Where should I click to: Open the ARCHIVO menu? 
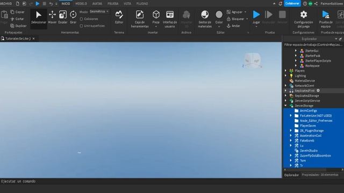point(6,4)
